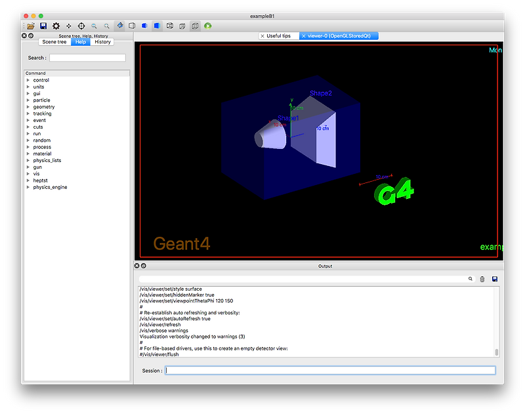Select viewer-0 (OpenGLStoredQt) tab
525x414 pixels.
coord(339,36)
